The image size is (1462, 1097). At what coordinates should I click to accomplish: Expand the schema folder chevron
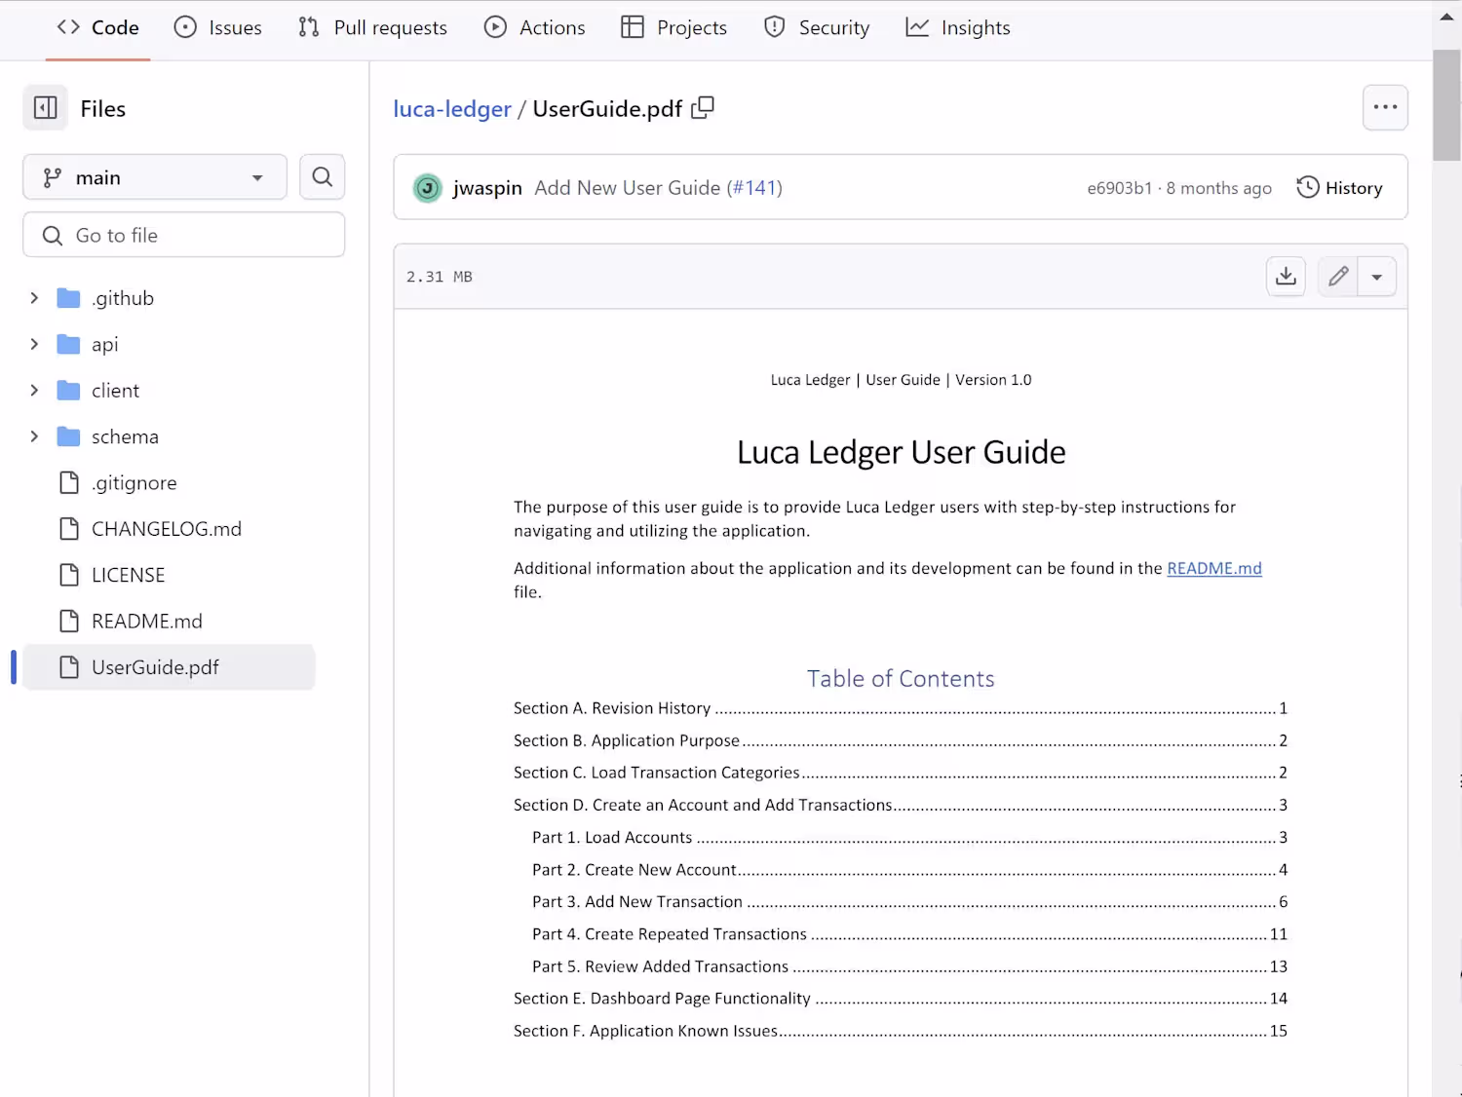(x=34, y=436)
